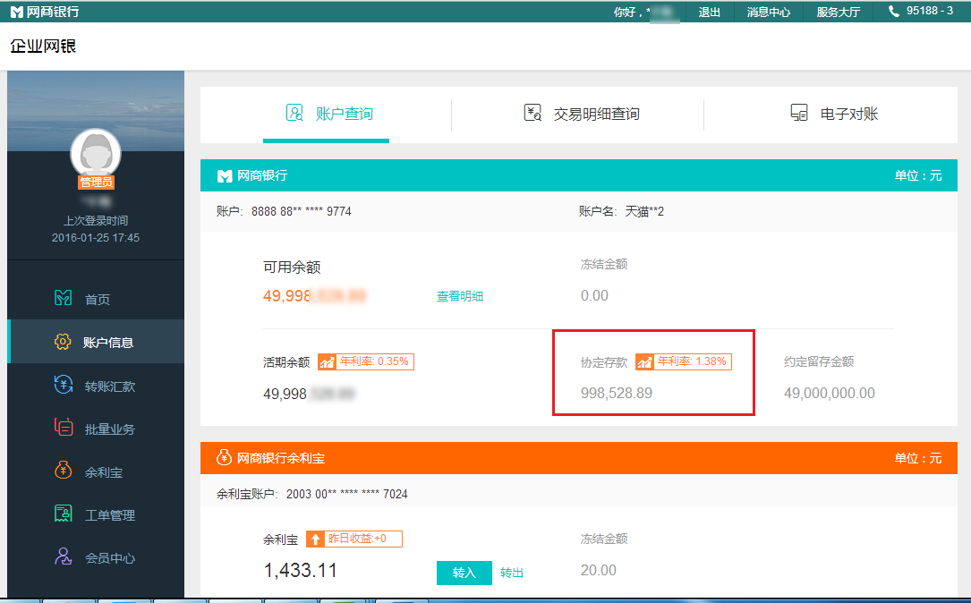
Task: Open 转账汇款 in the sidebar menu
Action: (x=96, y=385)
